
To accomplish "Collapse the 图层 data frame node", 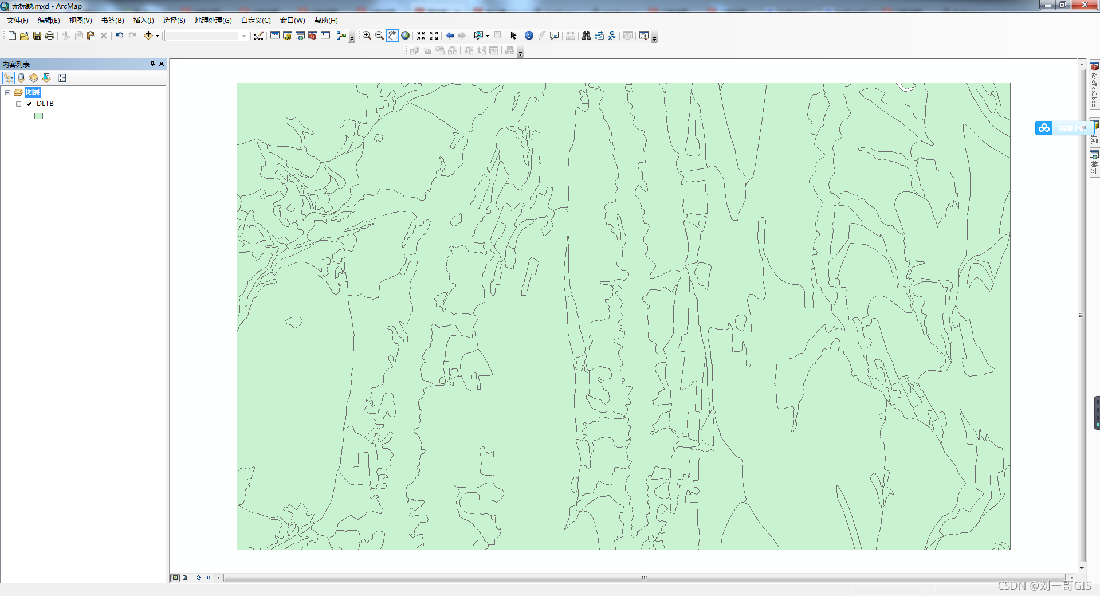I will point(7,92).
